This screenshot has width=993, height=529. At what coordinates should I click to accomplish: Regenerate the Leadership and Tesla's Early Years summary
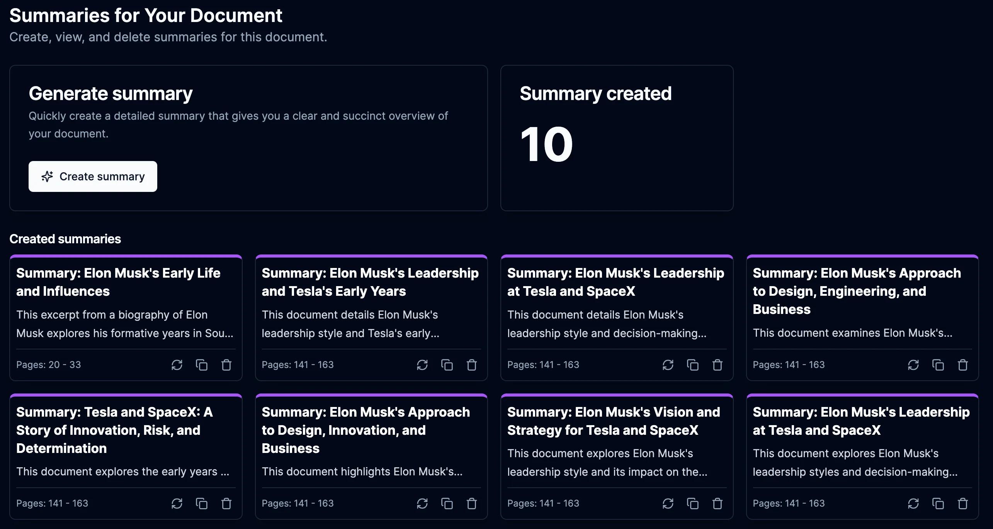(x=422, y=365)
